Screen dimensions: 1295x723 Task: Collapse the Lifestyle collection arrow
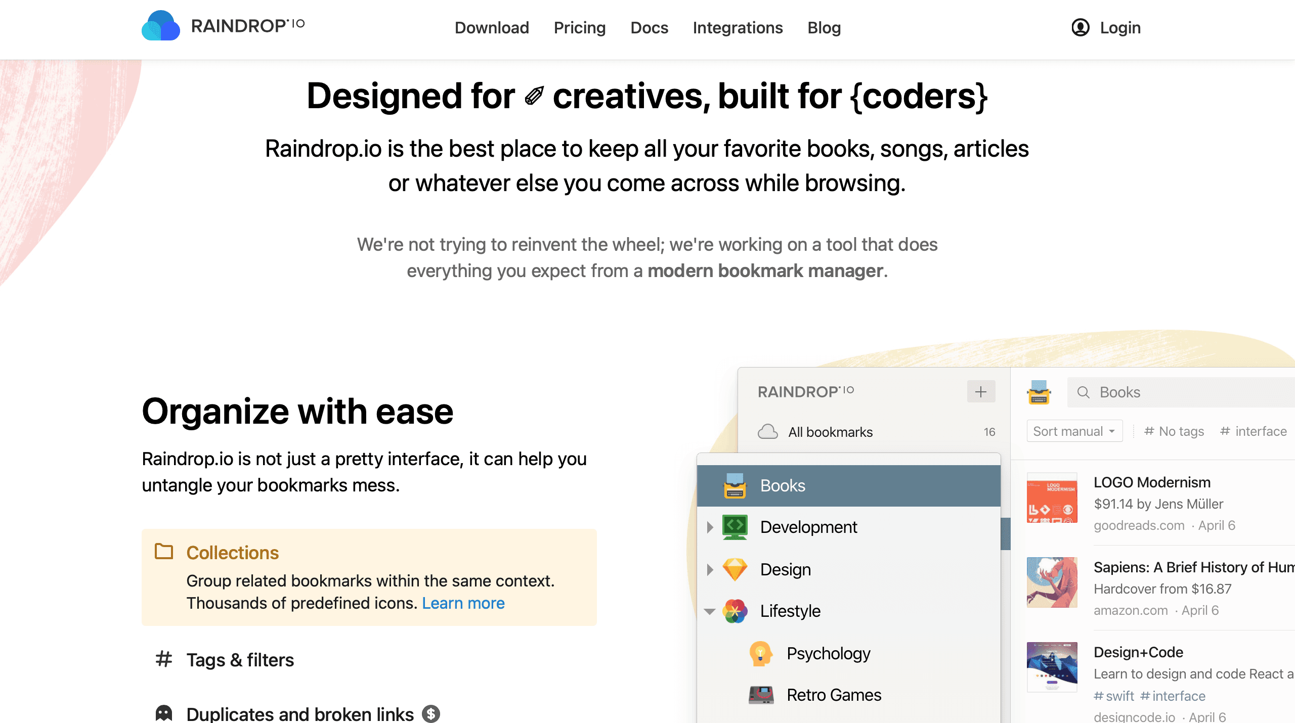click(x=710, y=612)
